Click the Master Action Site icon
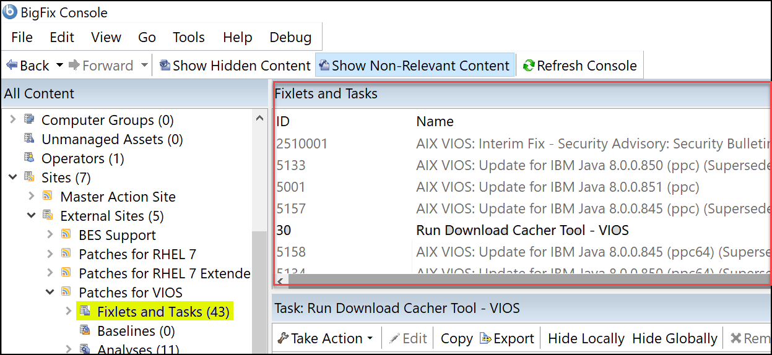Screen dimensions: 772x355 coord(48,196)
